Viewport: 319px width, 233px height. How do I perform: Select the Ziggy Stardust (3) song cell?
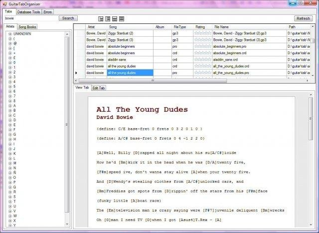click(x=130, y=40)
